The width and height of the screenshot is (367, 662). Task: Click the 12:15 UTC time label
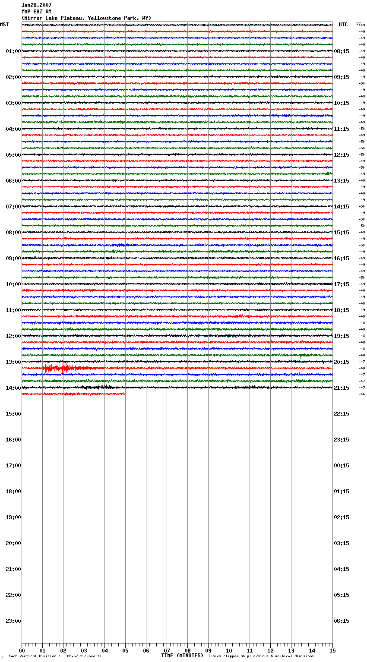coord(342,155)
